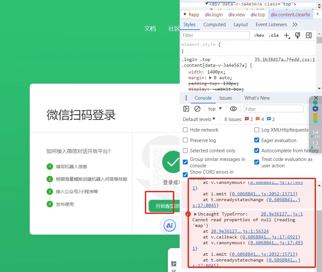The height and width of the screenshot is (272, 322).
Task: Click the warnings count issue icon
Action: click(x=258, y=119)
